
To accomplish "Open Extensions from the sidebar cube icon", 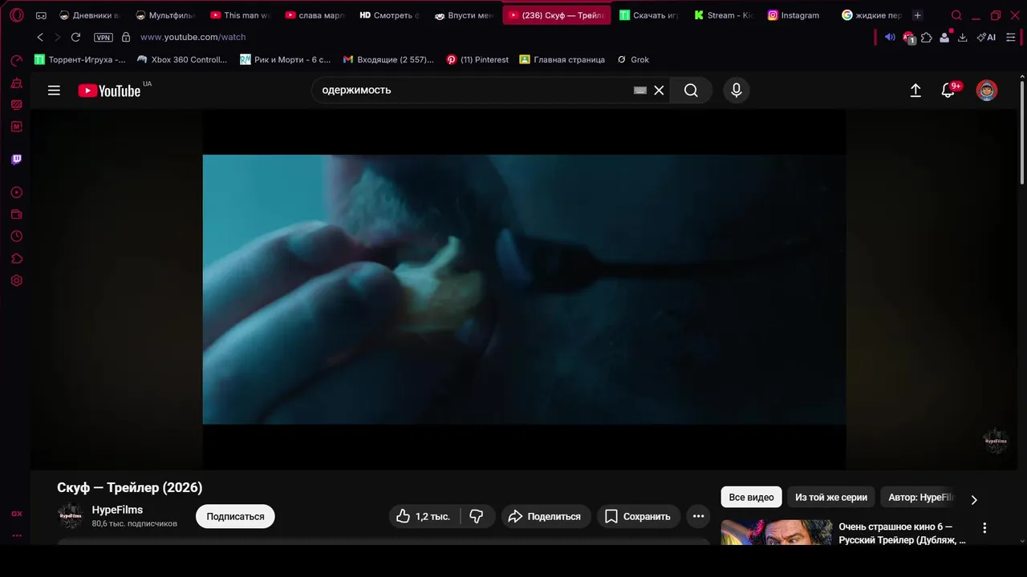I will point(16,259).
